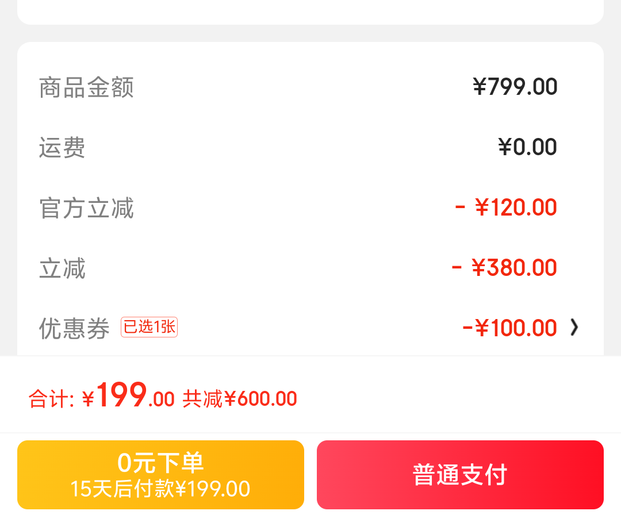621x530 pixels.
Task: Click the ¥199.00 total price
Action: [x=128, y=395]
